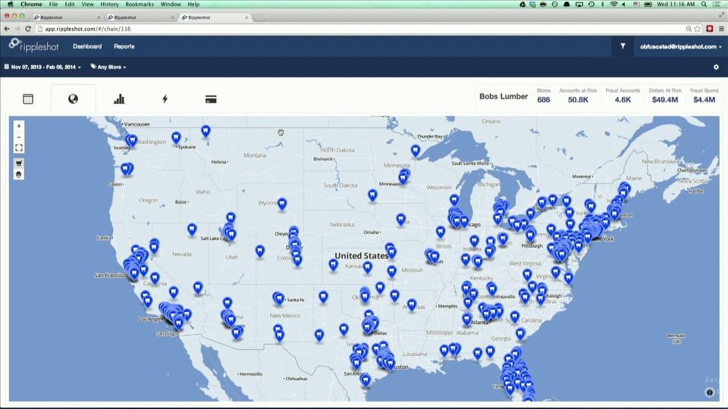Image resolution: width=728 pixels, height=409 pixels.
Task: Open the Any Store dropdown
Action: [108, 67]
